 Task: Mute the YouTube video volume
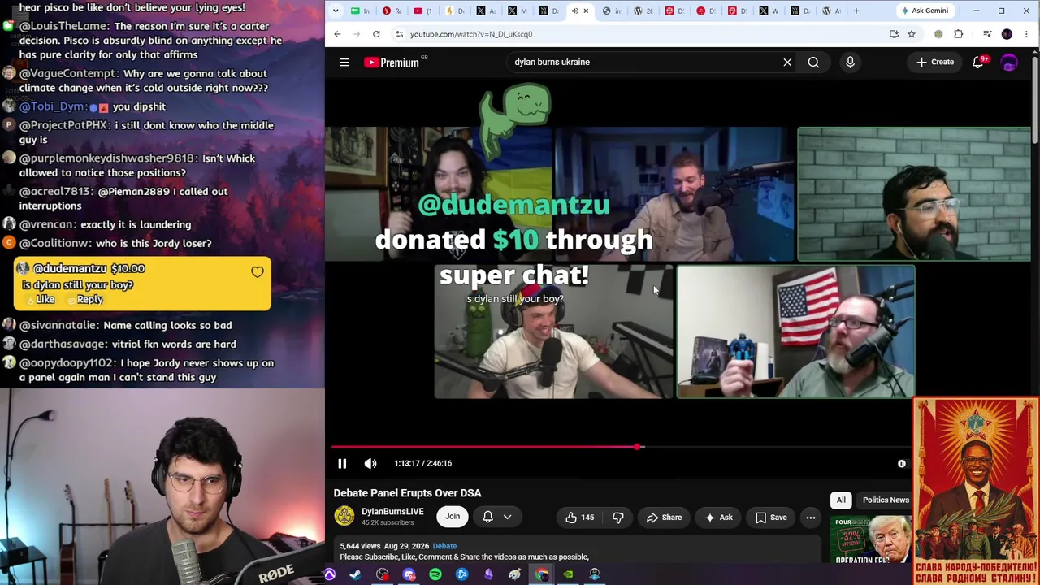(370, 463)
